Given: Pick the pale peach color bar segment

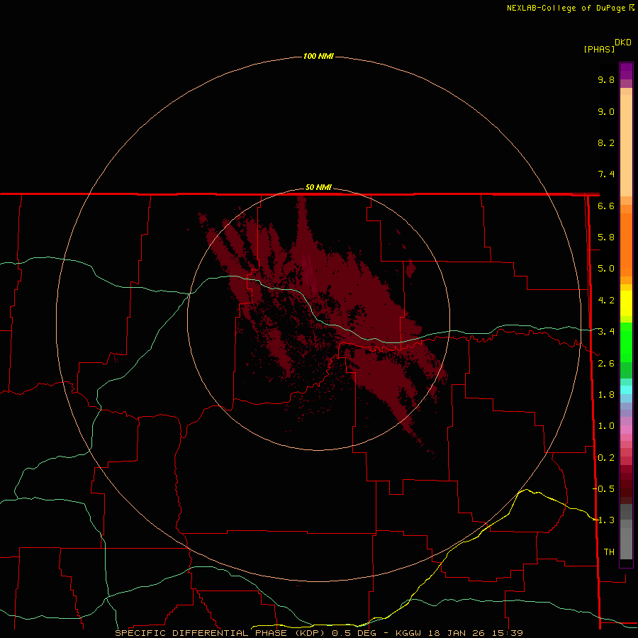Looking at the screenshot, I should (626, 145).
